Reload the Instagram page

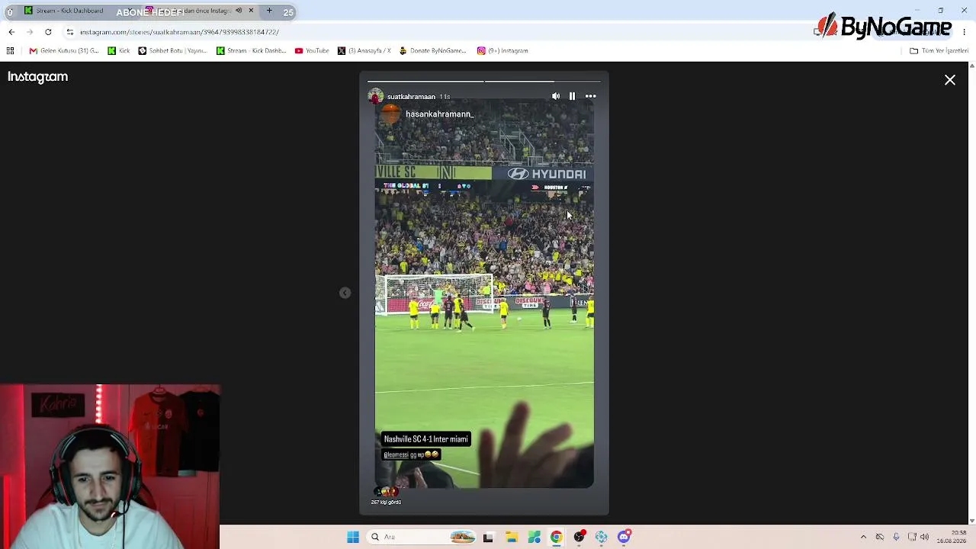48,32
